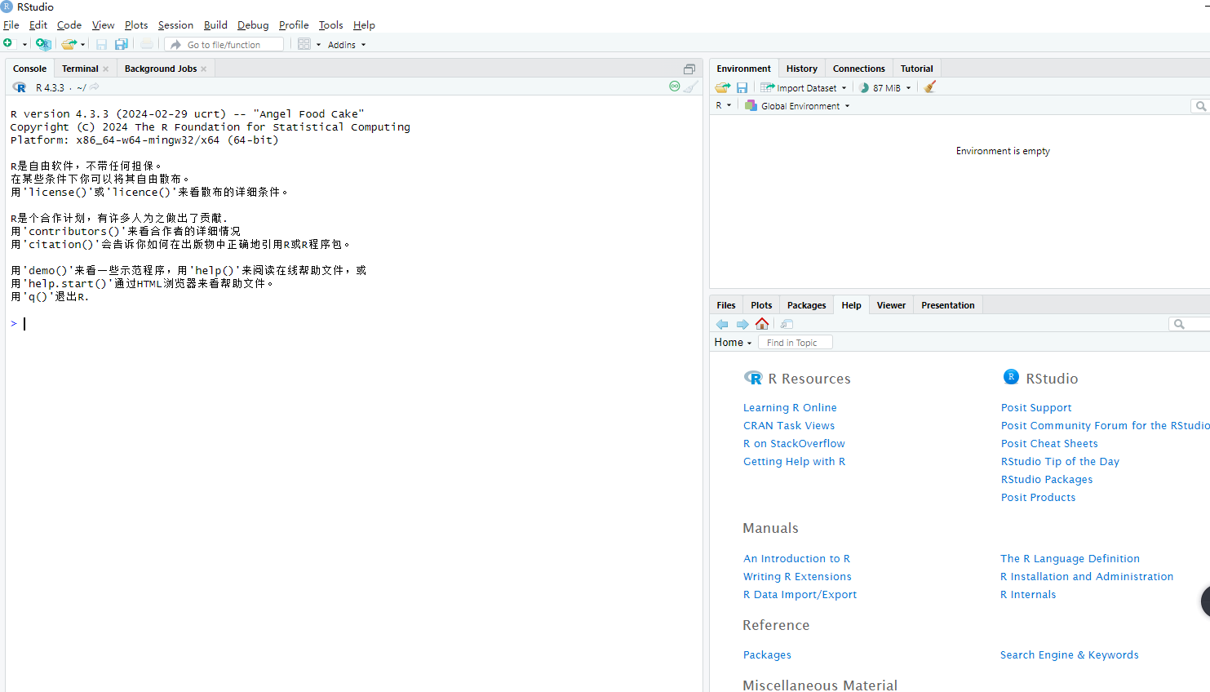This screenshot has height=692, width=1210.
Task: Click the Help home house icon
Action: (762, 324)
